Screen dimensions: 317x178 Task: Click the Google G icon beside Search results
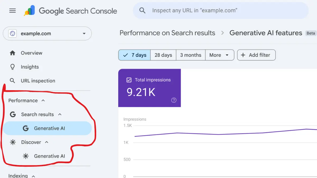(x=13, y=114)
